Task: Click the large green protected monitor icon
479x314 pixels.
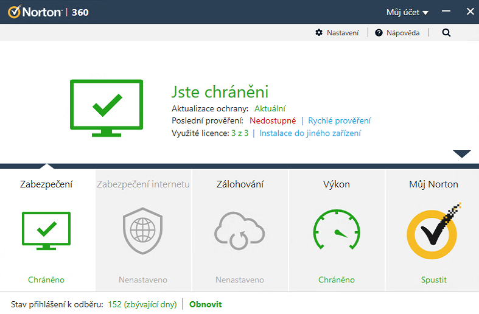Action: tap(107, 108)
